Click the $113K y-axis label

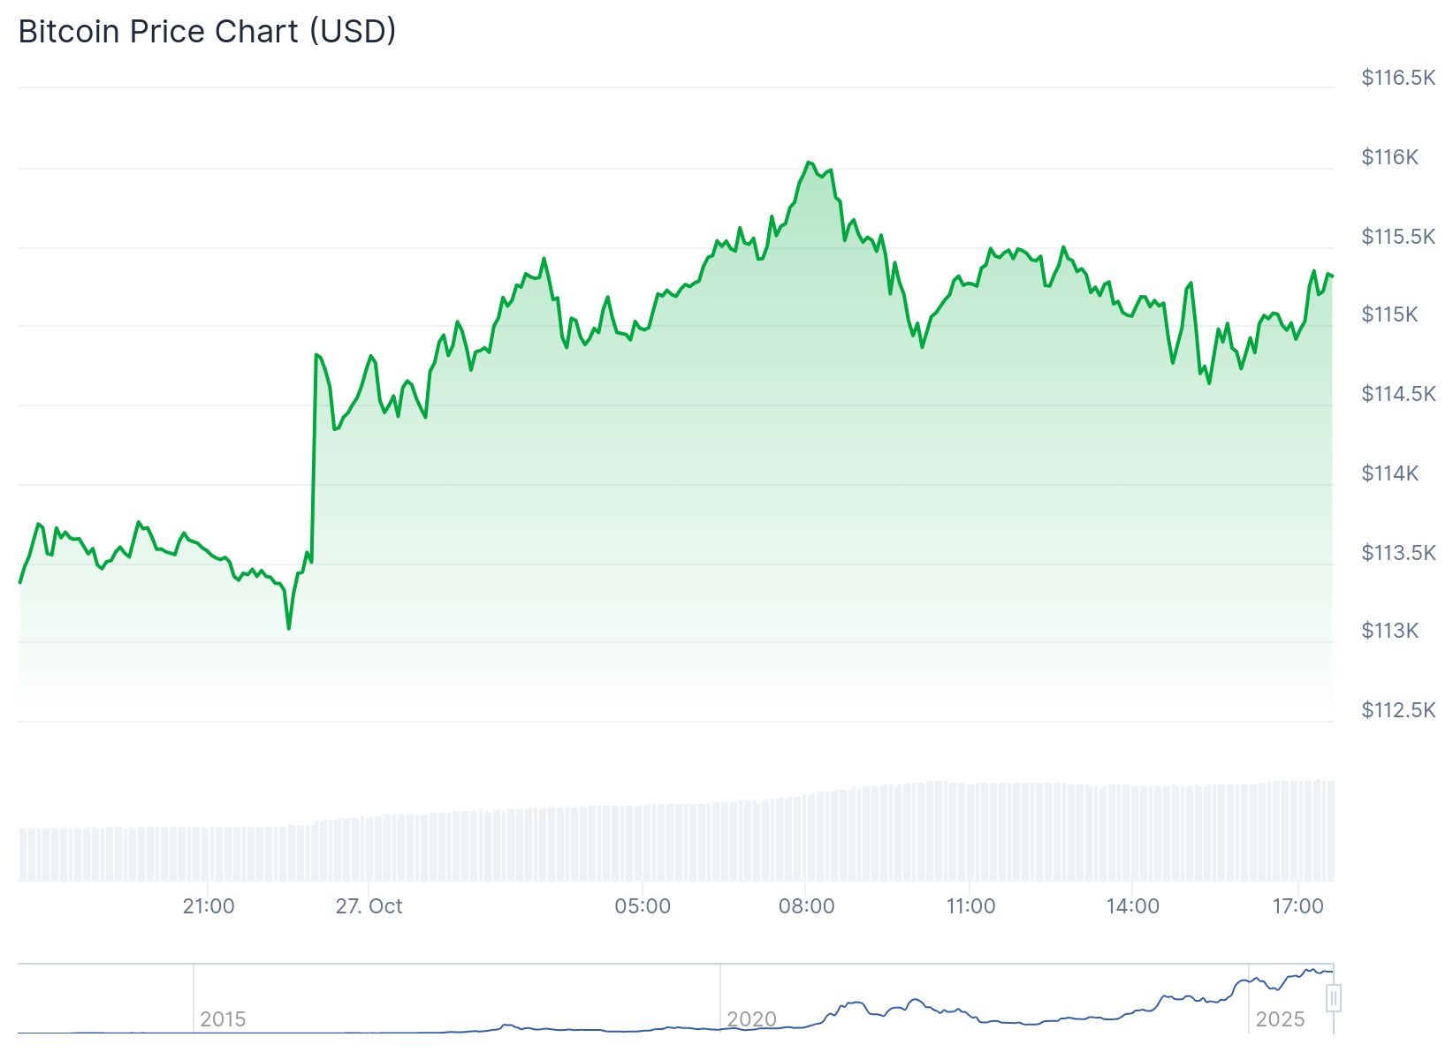(x=1389, y=631)
